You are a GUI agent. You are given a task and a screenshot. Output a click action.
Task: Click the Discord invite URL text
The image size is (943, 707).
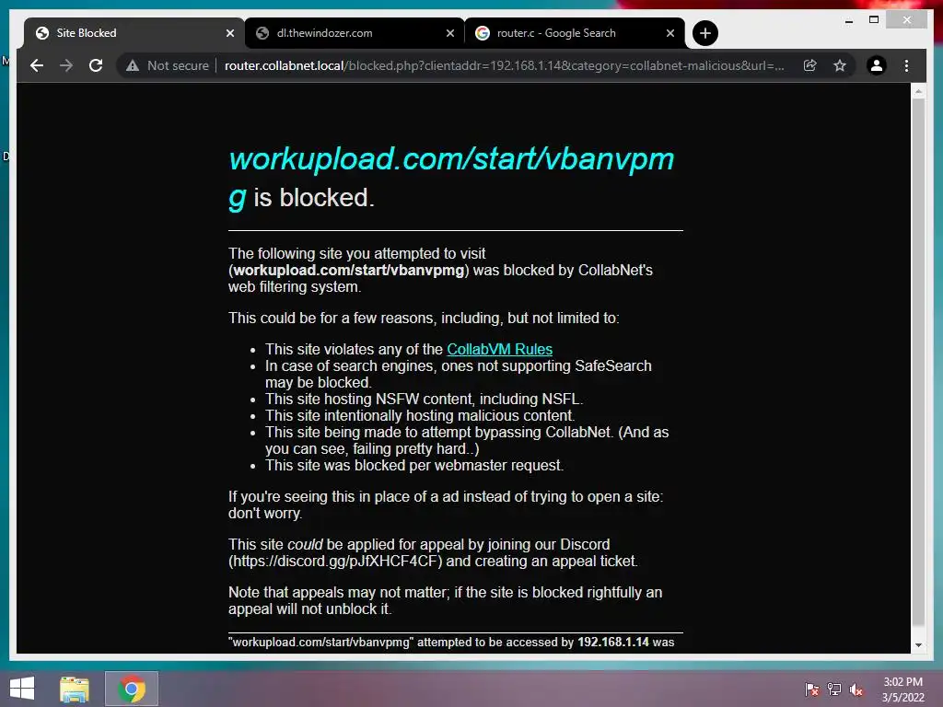tap(335, 561)
